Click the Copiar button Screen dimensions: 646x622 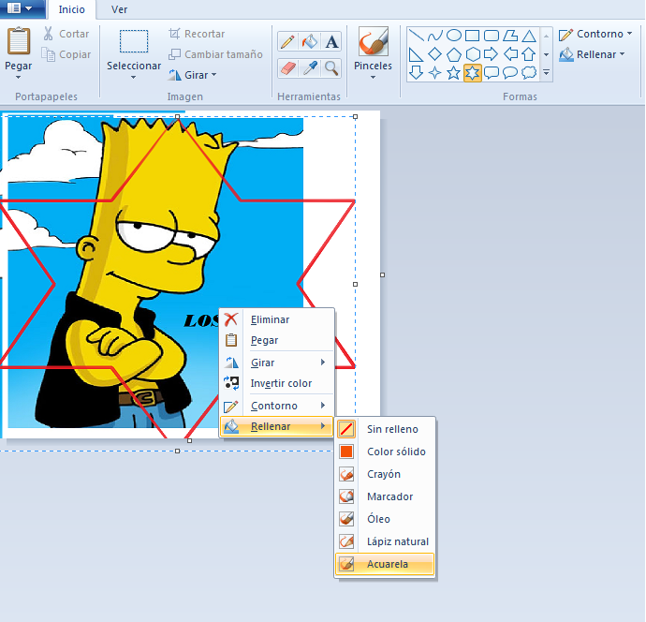(66, 54)
